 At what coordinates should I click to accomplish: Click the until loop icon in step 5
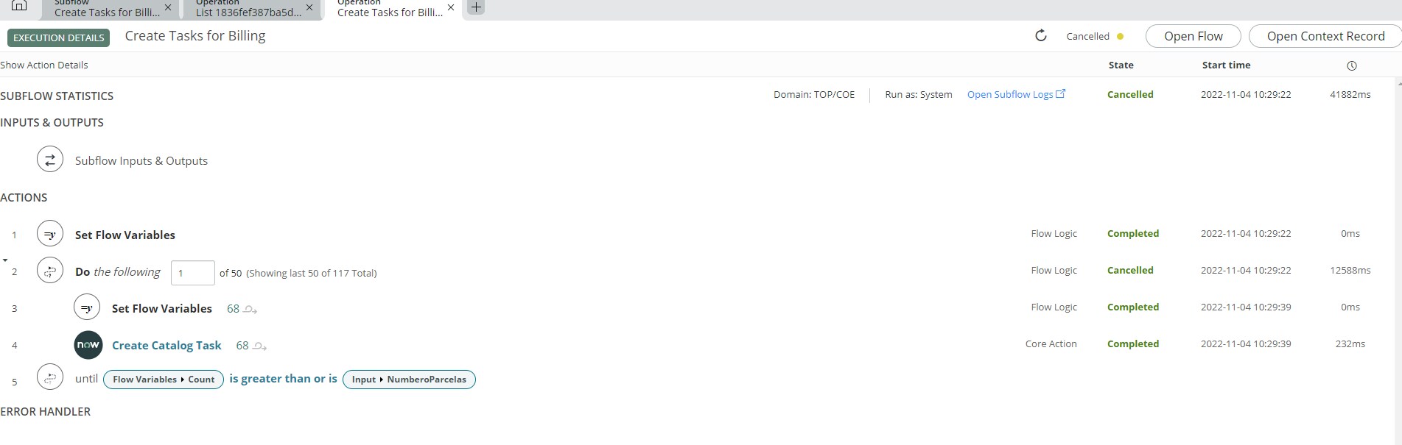pyautogui.click(x=50, y=378)
